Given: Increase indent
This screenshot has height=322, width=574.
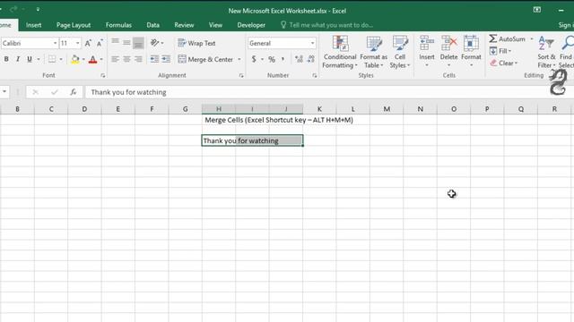Looking at the screenshot, I should click(166, 59).
